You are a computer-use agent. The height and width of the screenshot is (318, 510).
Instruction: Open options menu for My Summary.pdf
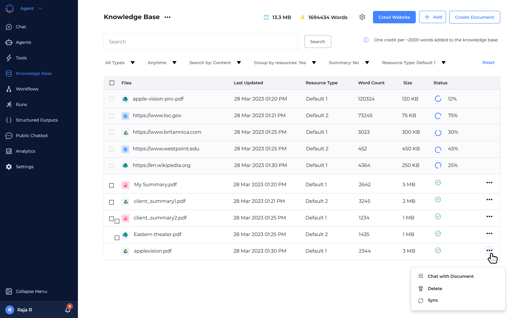[489, 183]
